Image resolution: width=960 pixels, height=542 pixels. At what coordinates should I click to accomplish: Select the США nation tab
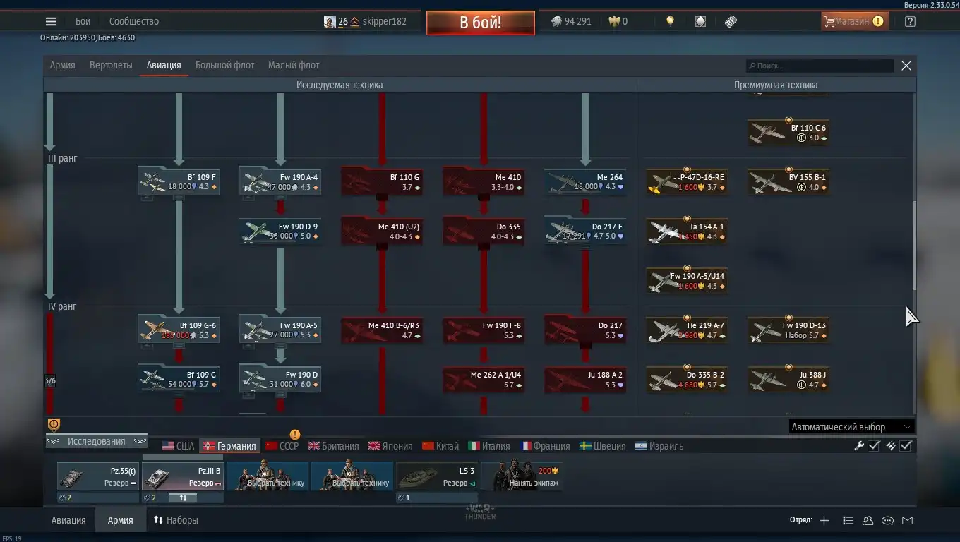(178, 446)
